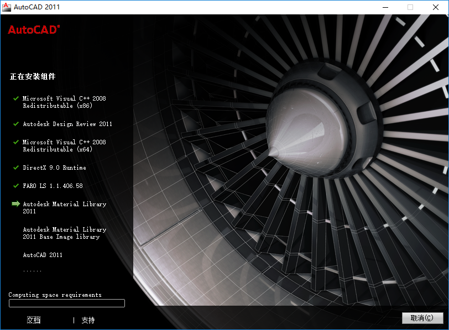Click the checkmark beside Microsoft Visual C++ 2008 (x64)
The image size is (449, 330).
click(15, 142)
